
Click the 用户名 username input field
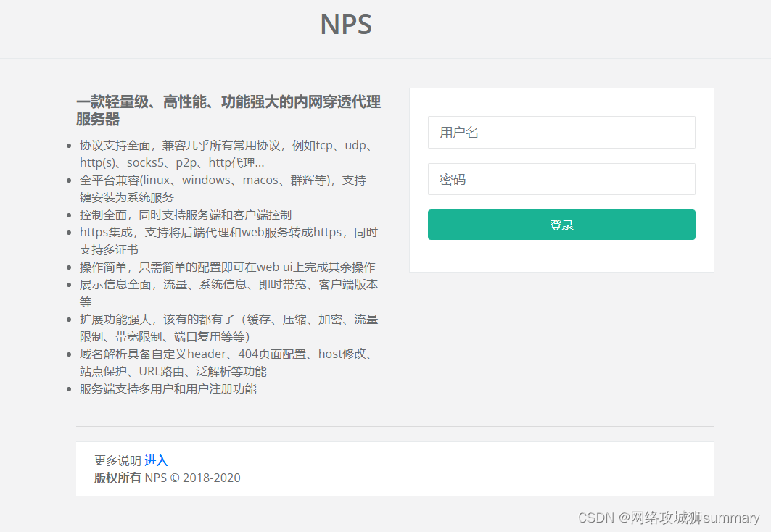tap(561, 132)
